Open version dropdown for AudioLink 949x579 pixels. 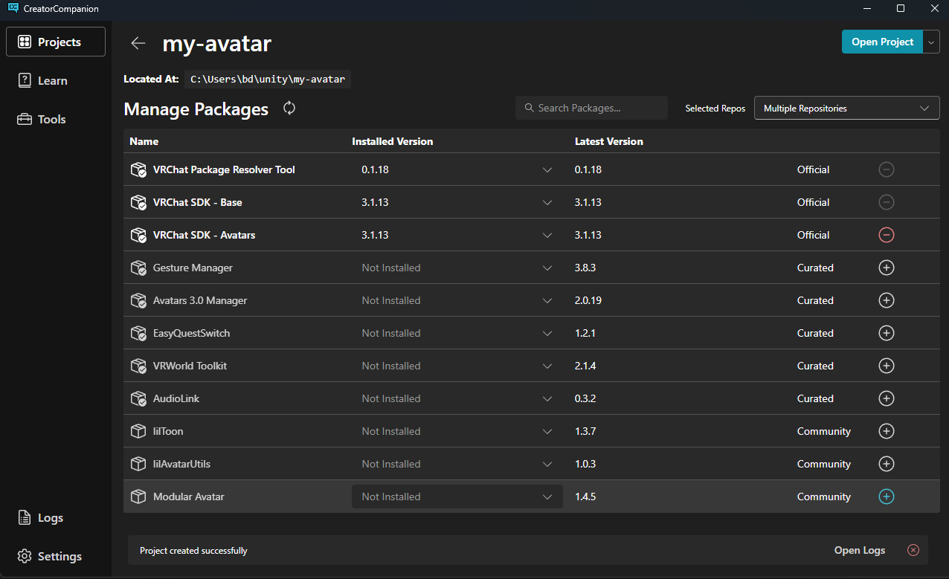[457, 398]
